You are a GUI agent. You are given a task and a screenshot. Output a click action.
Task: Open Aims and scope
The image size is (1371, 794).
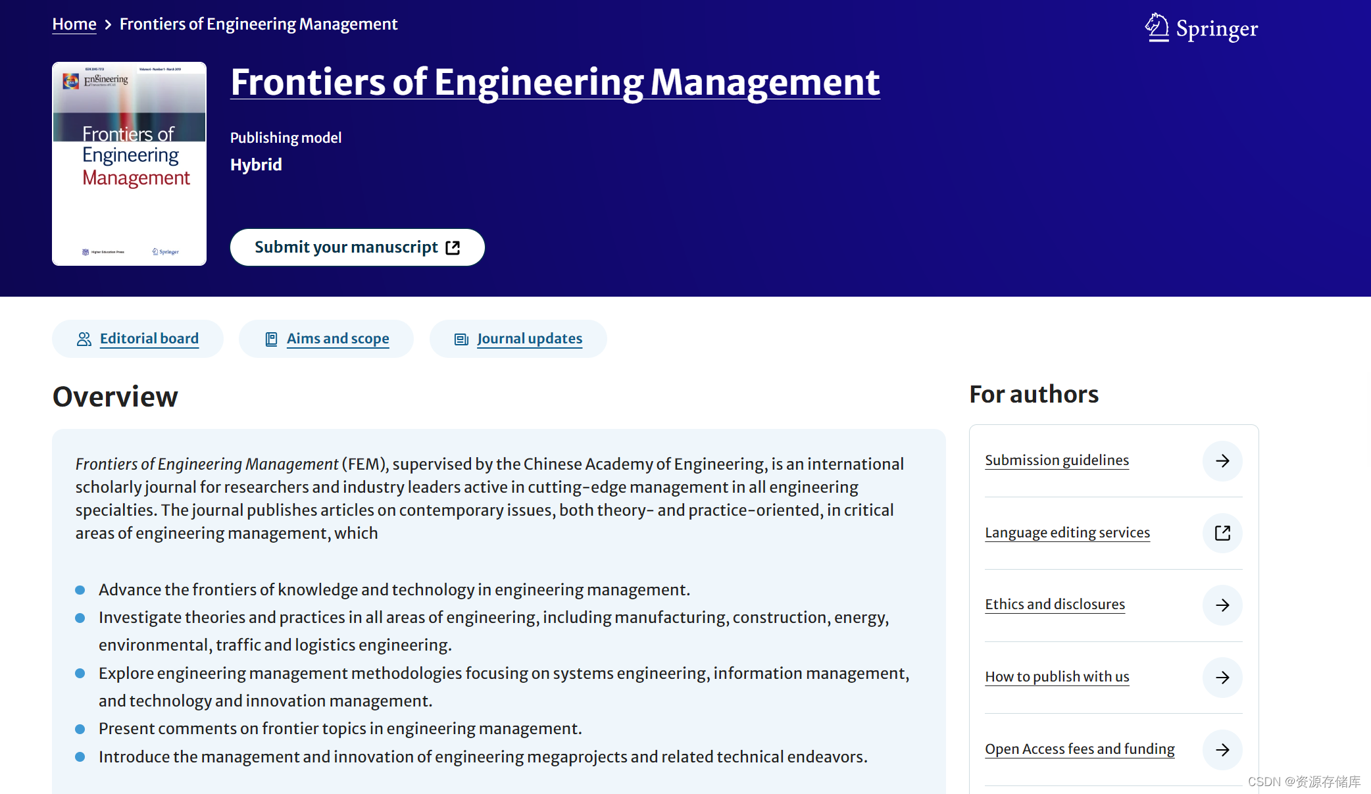[337, 338]
